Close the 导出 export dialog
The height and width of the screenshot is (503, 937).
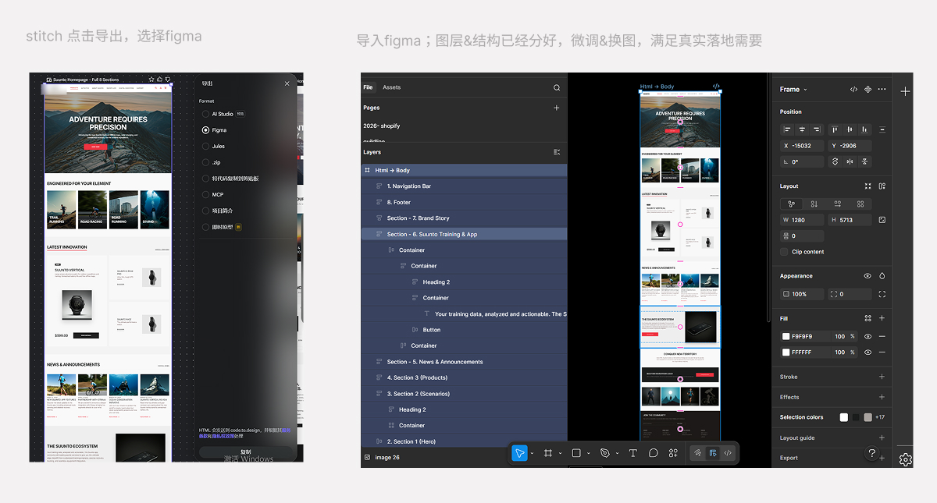(287, 83)
